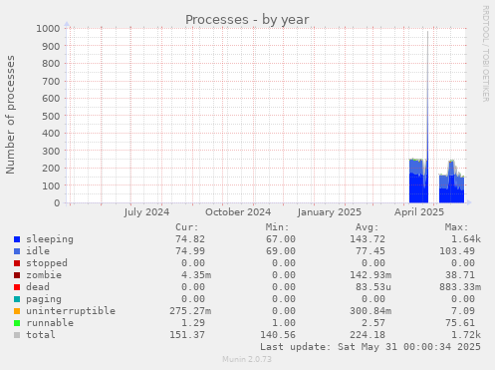Screen dimensions: 495x370
Task: Click the 'paging' legend label
Action: pos(44,299)
